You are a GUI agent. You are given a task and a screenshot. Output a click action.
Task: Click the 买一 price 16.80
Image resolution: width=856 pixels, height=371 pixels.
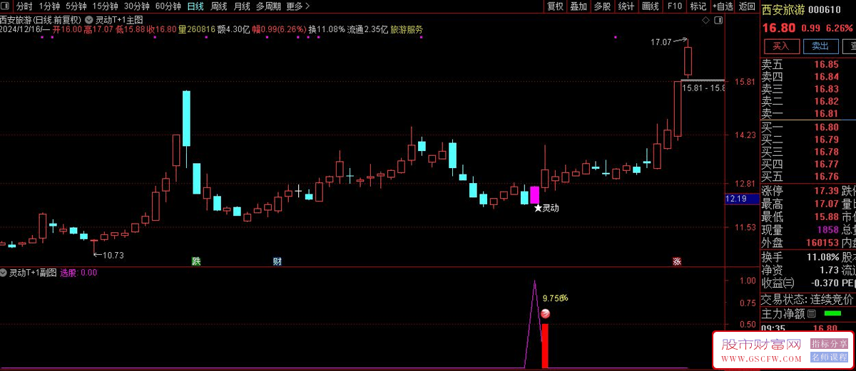(827, 127)
